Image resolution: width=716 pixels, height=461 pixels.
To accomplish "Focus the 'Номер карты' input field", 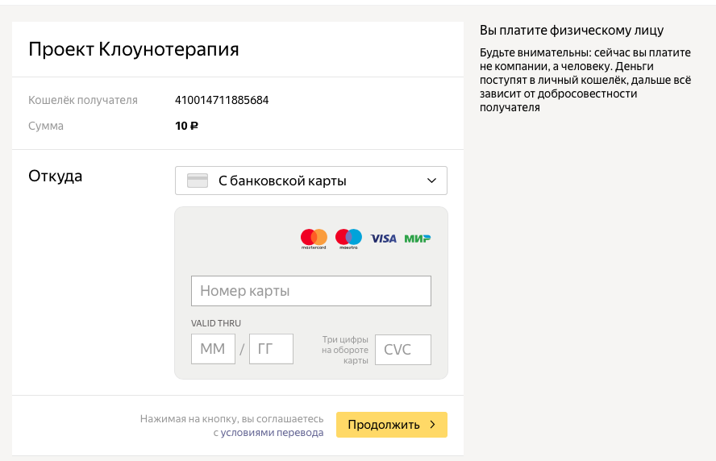I will 310,291.
